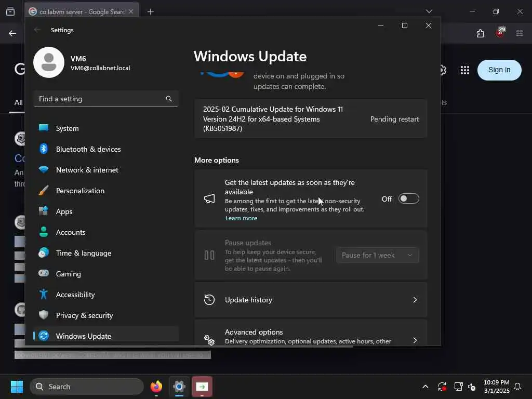Screen dimensions: 532x399
Task: Click the browser extension badge showing 29
Action: pos(500,32)
